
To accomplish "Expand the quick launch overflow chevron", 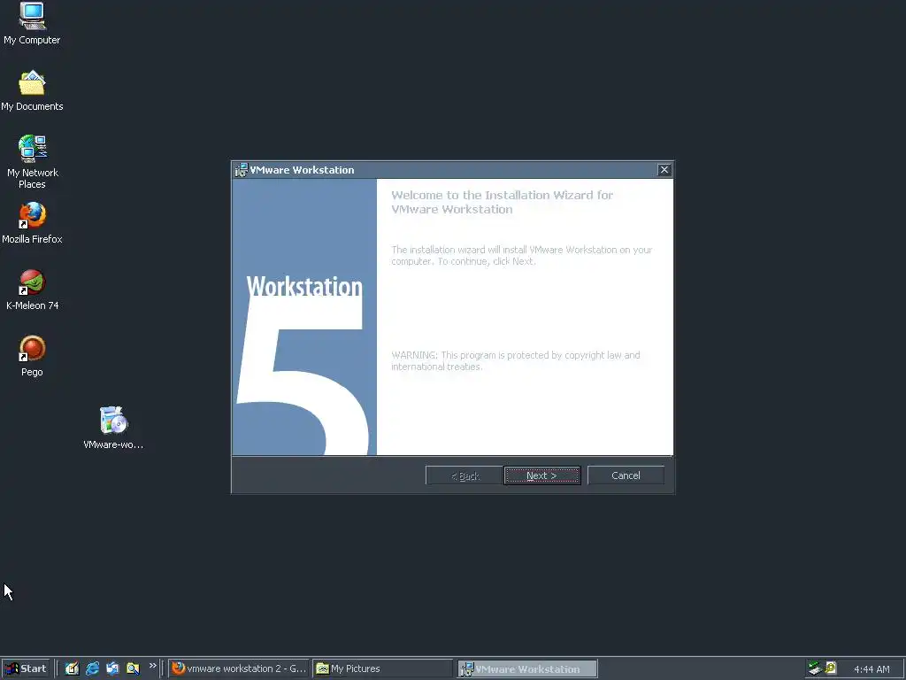I will coord(152,666).
